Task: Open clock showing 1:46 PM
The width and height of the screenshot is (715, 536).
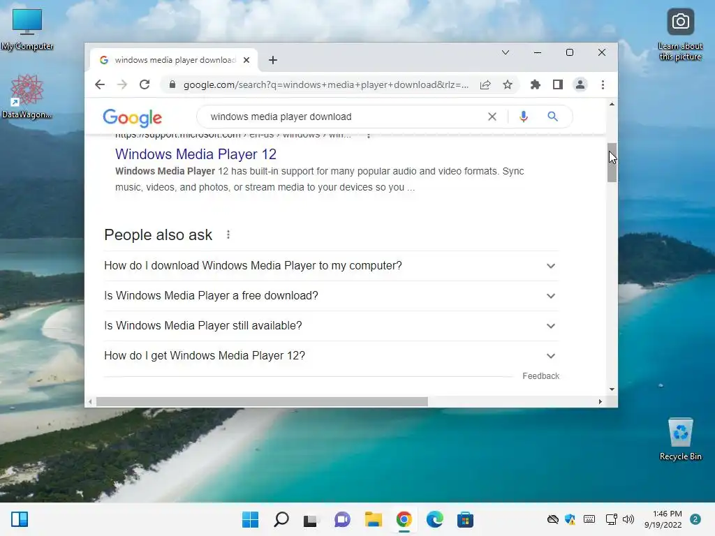Action: point(663,519)
